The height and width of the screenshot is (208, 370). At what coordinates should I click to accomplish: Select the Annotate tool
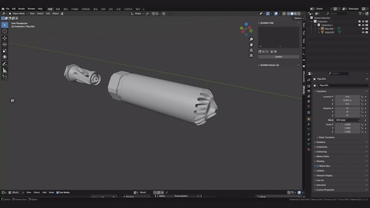click(x=4, y=64)
